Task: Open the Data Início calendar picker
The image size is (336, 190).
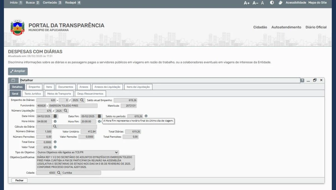Action: tap(55, 116)
